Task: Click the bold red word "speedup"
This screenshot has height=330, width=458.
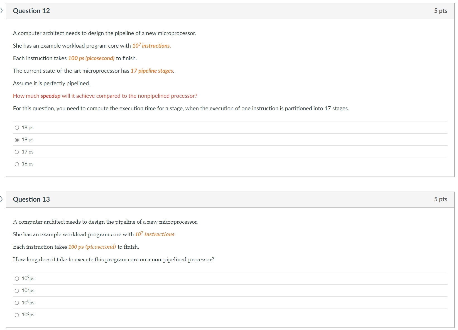Action: tap(50, 96)
